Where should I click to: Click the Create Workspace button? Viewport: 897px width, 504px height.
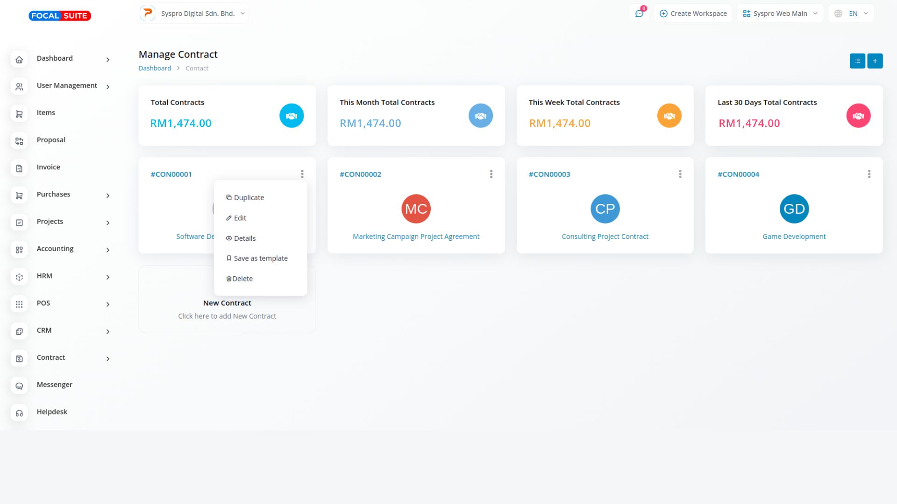pyautogui.click(x=693, y=14)
